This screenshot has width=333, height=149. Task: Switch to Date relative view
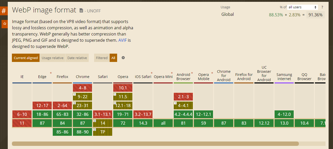point(77,58)
